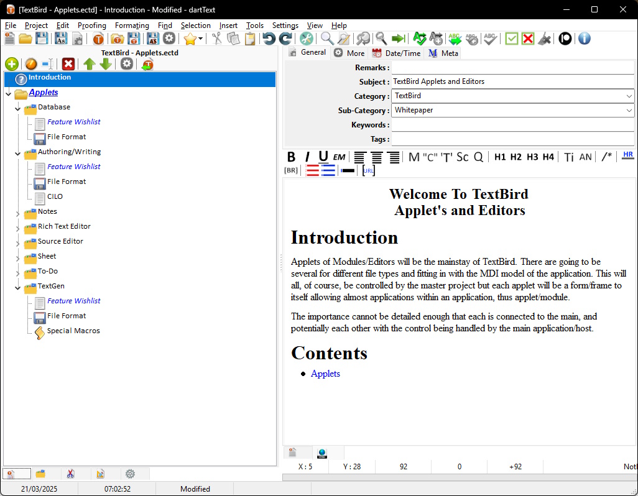The height and width of the screenshot is (496, 638).
Task: Open the Sub-Category dropdown showing Whitepaper
Action: point(629,110)
